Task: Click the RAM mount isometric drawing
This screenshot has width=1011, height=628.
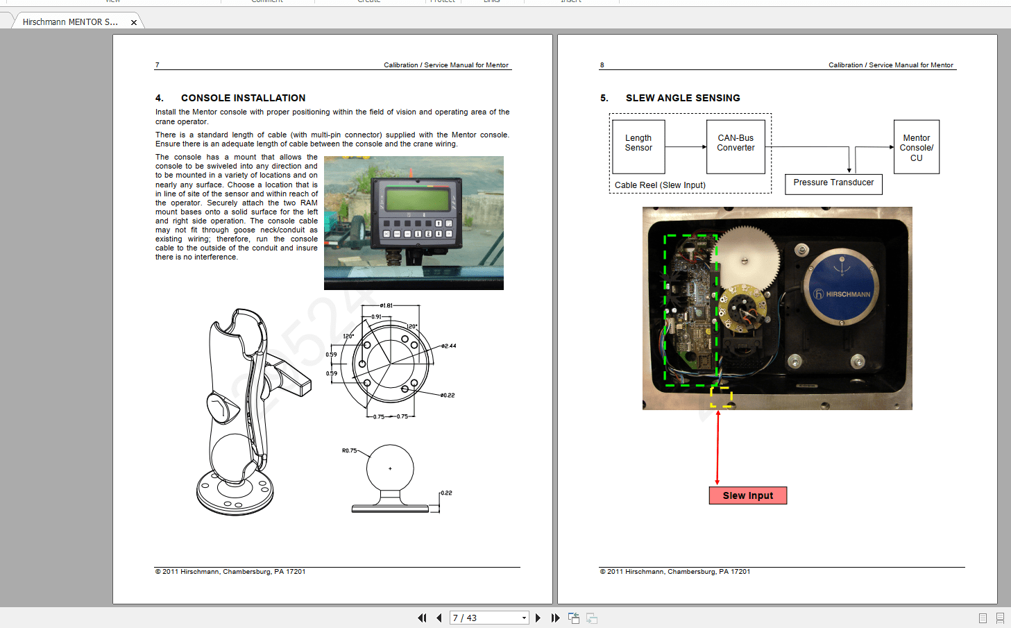Action: [254, 412]
